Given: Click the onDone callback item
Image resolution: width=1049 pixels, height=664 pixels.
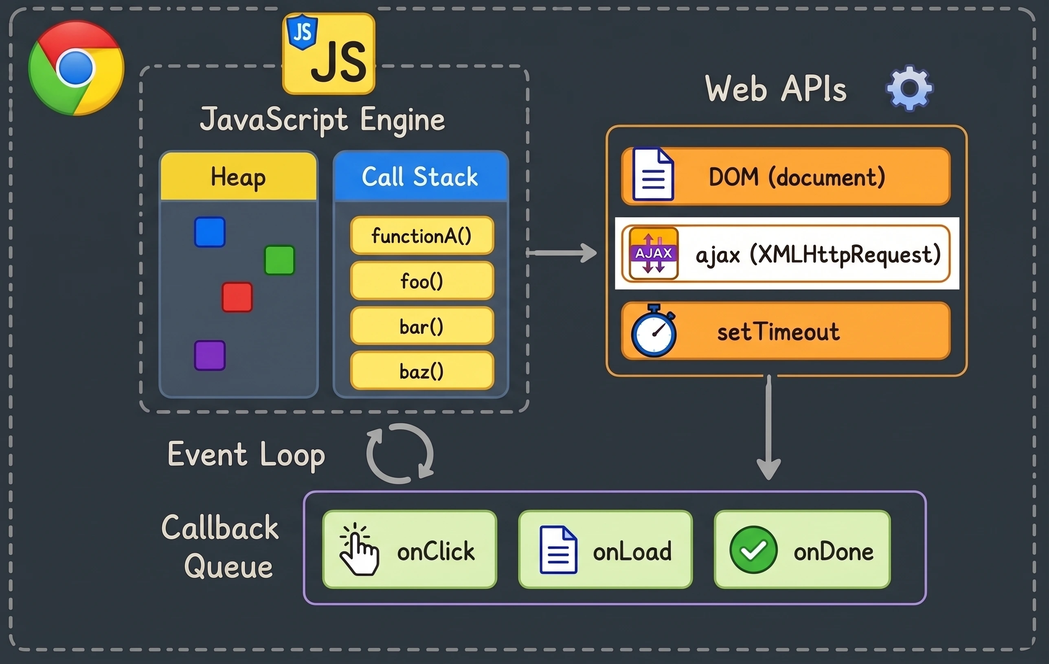Looking at the screenshot, I should tap(803, 550).
